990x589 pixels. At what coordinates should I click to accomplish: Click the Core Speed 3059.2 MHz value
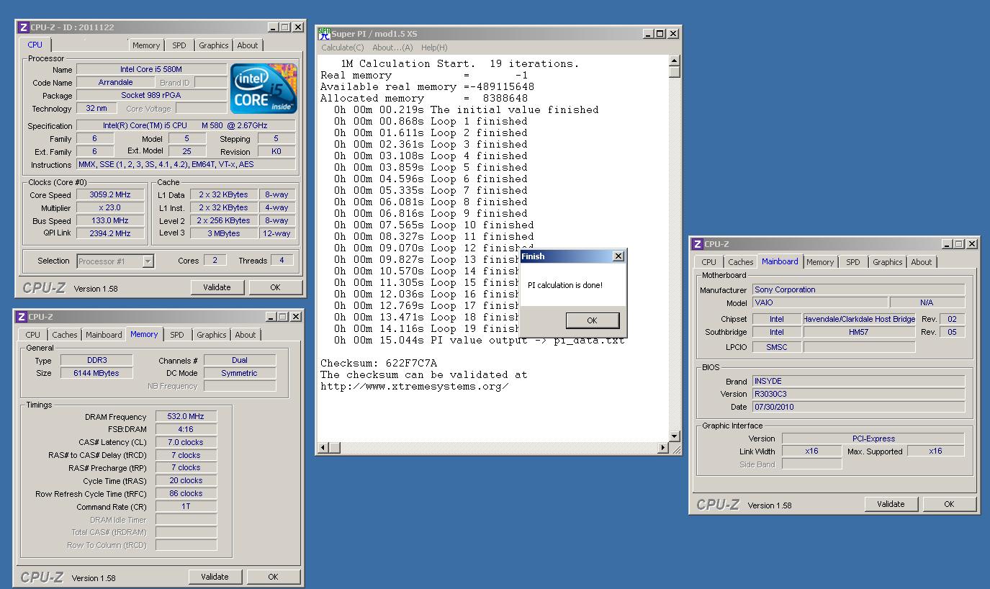pos(110,195)
